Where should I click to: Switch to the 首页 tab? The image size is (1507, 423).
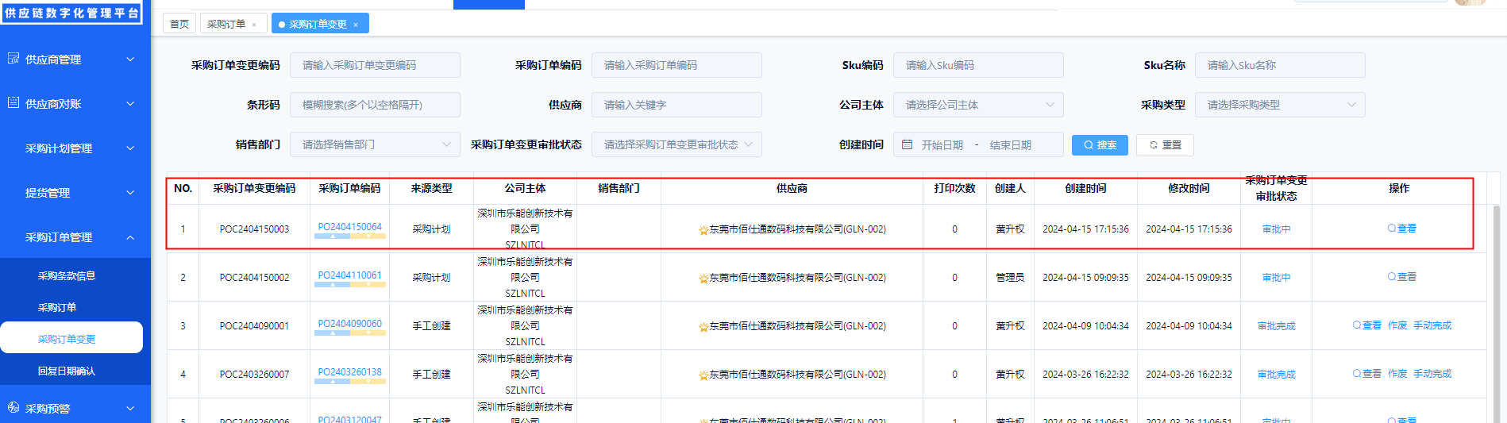(x=179, y=24)
